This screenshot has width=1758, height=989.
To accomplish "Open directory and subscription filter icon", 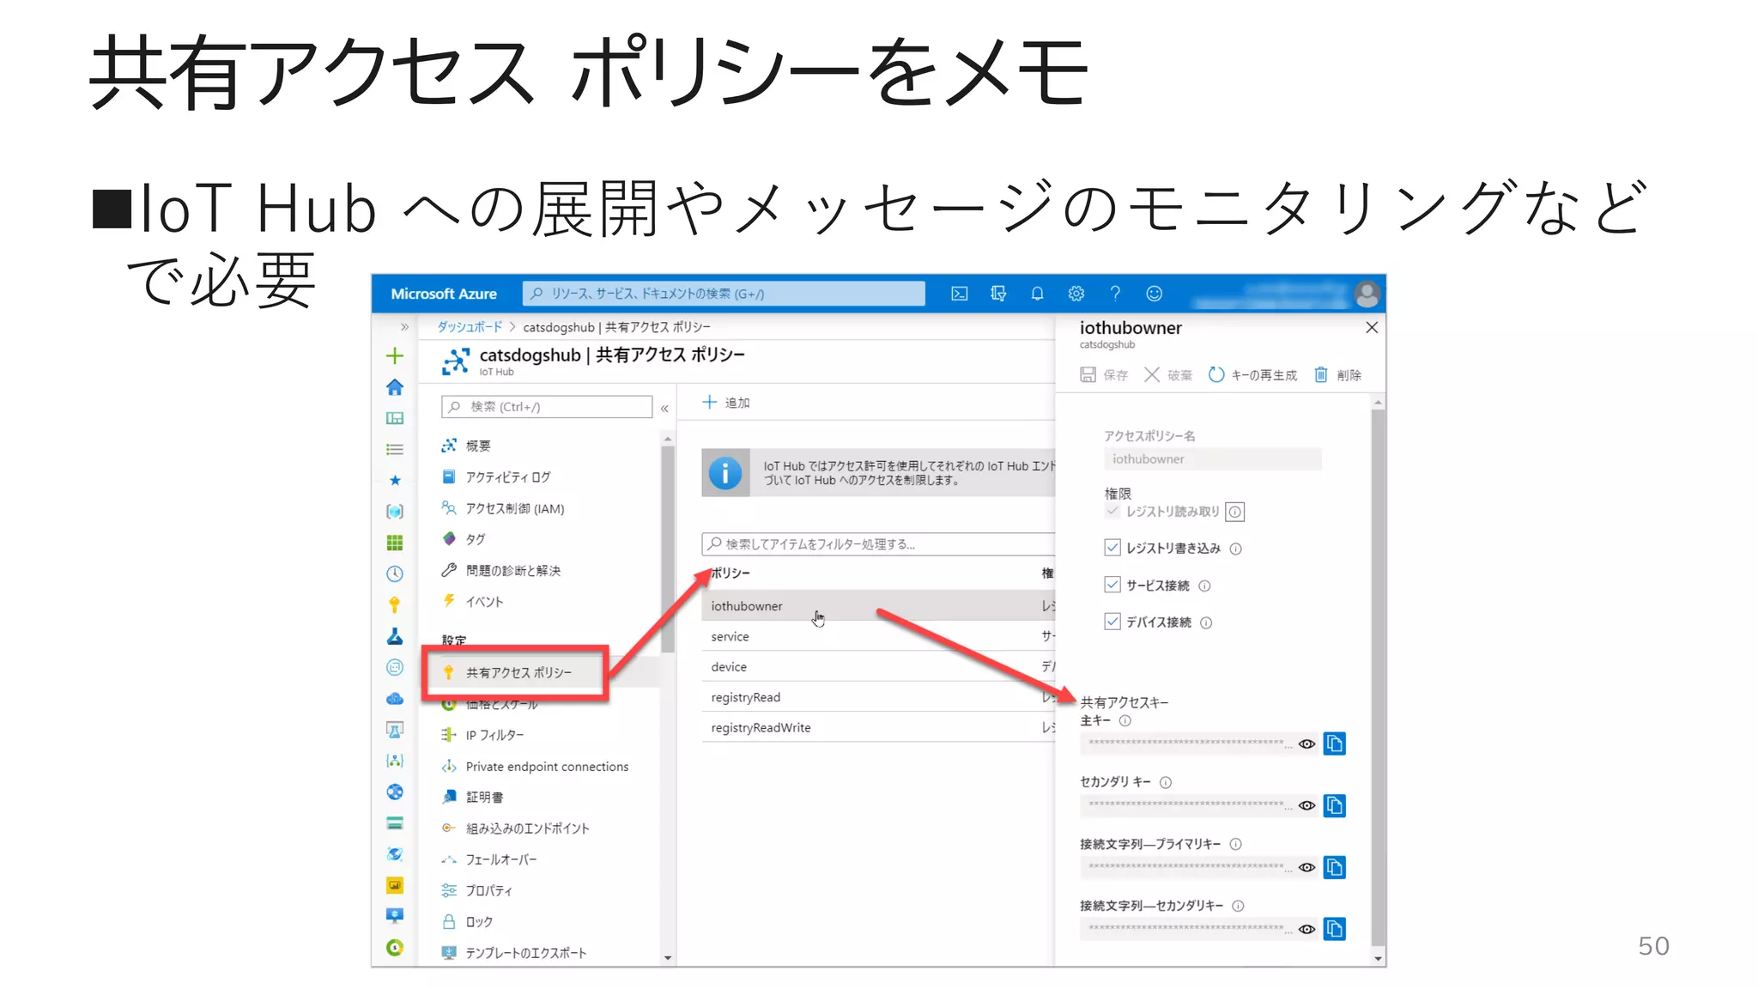I will pos(998,294).
